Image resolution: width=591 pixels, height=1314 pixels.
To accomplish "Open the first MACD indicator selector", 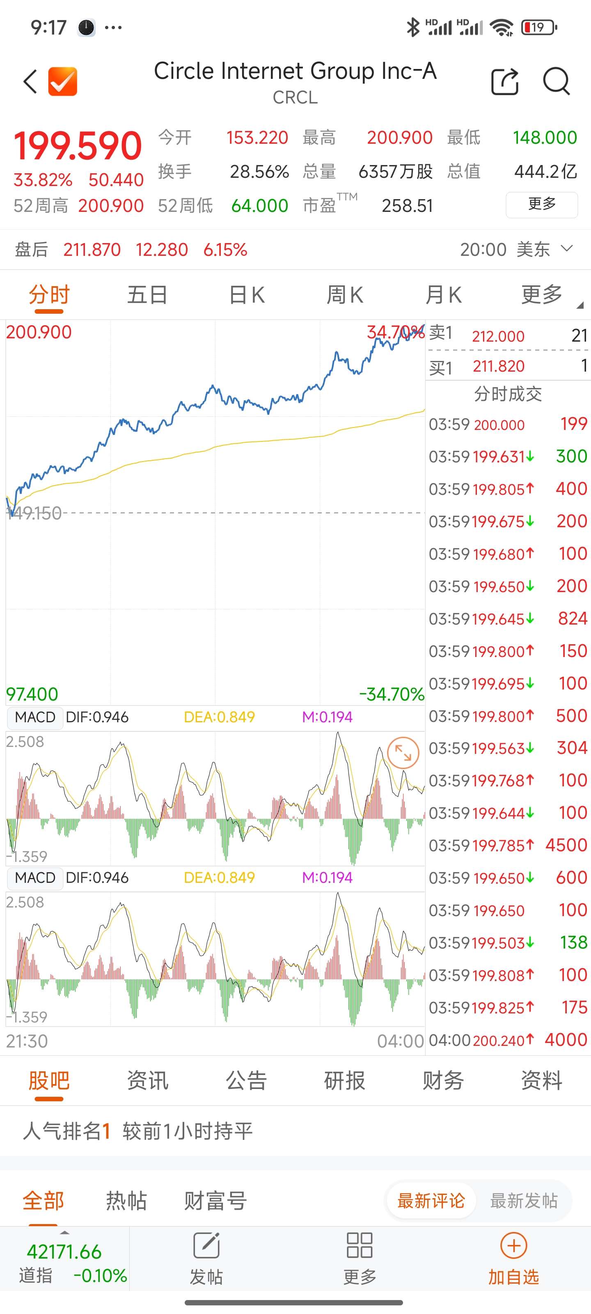I will pos(35,718).
